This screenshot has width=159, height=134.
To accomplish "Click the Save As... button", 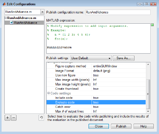I will [x=124, y=58].
